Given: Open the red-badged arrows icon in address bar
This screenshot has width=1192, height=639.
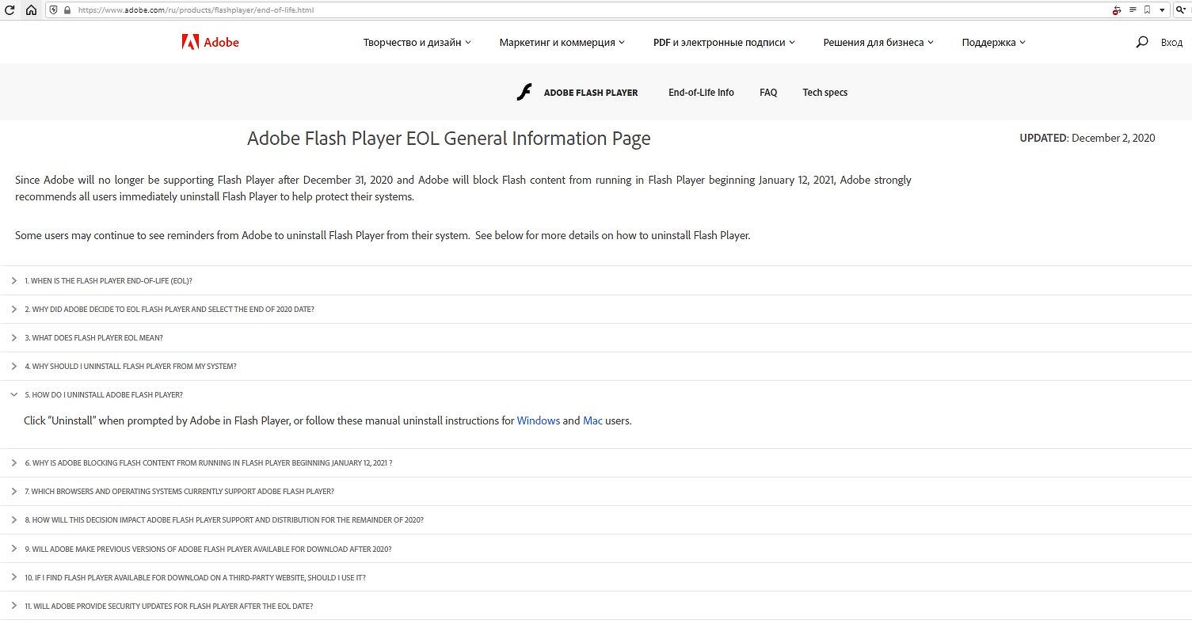Looking at the screenshot, I should point(1117,10).
